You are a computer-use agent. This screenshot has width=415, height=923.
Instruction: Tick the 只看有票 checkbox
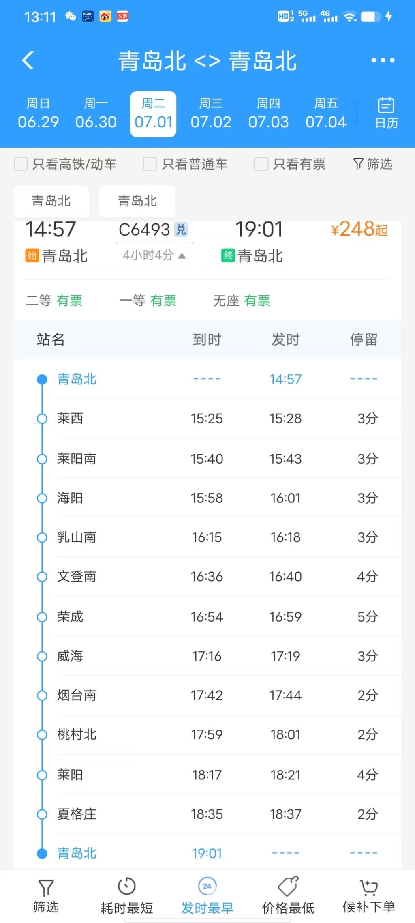261,164
